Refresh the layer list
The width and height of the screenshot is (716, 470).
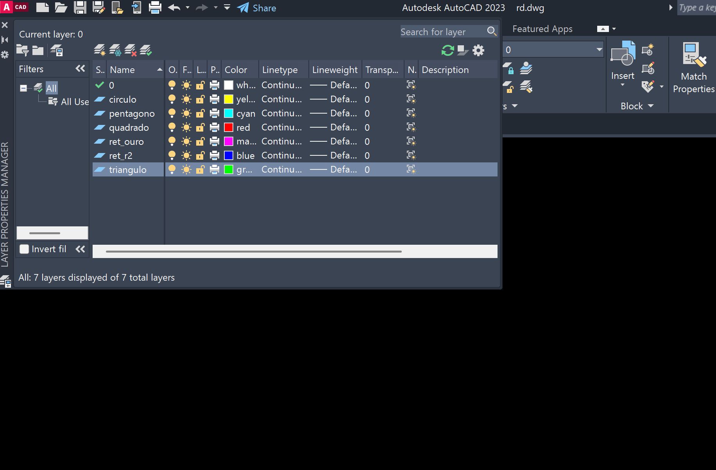coord(447,50)
